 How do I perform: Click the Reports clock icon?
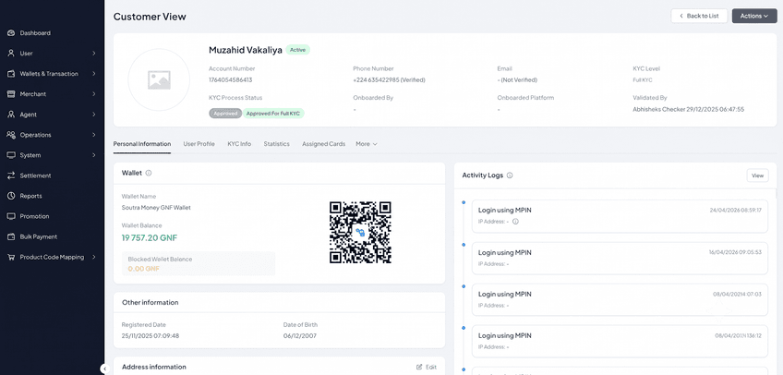(11, 196)
